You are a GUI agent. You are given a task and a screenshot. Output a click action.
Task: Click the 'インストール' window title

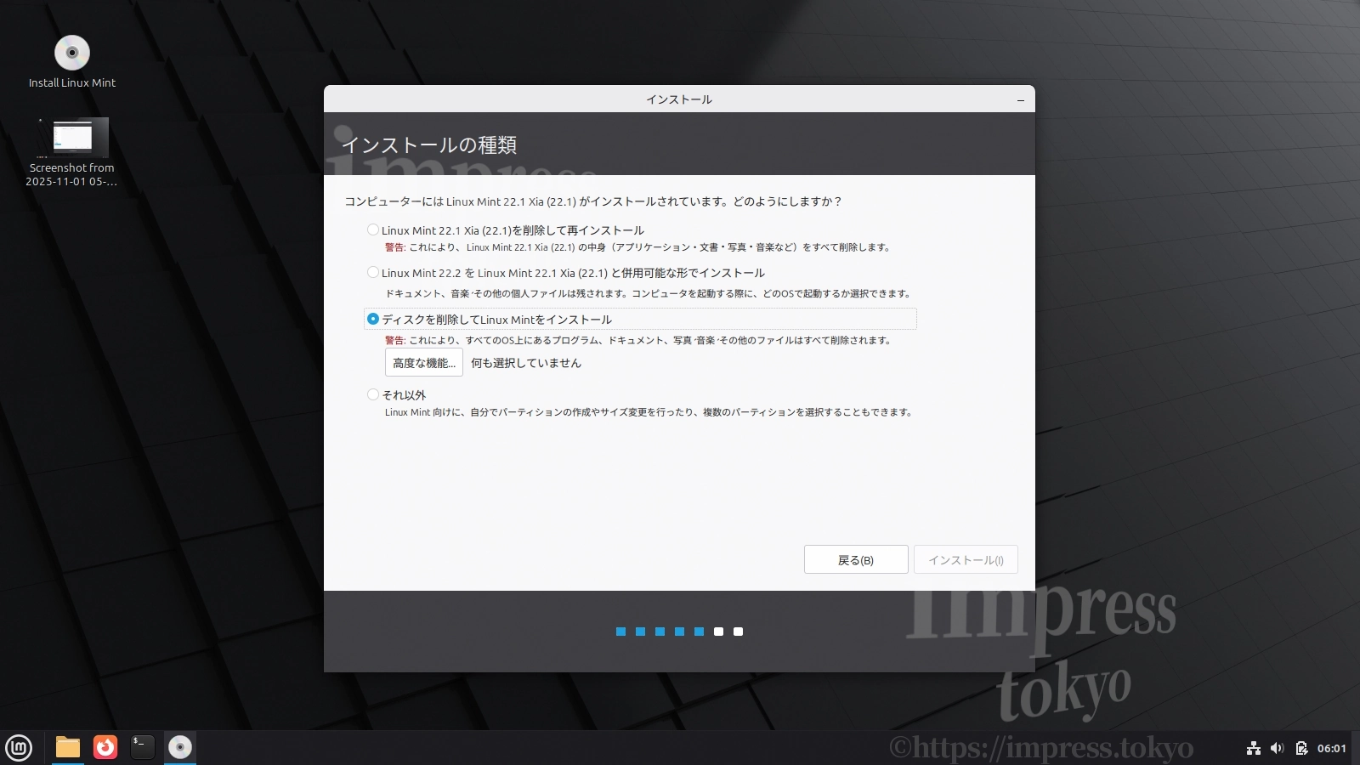pyautogui.click(x=679, y=99)
